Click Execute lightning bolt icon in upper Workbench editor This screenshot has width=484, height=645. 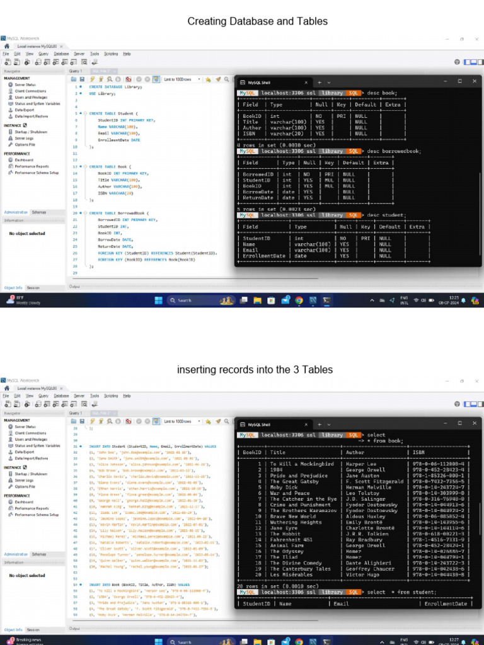click(92, 79)
